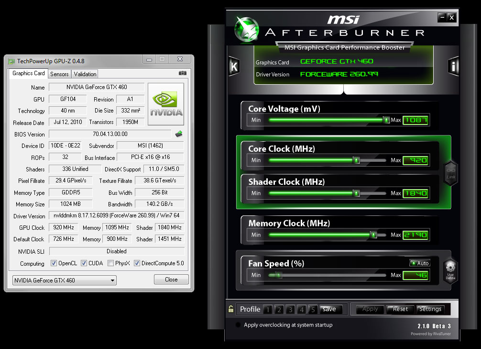Click the Driver Version field in GPU-Z
This screenshot has height=349, width=481.
[x=117, y=215]
